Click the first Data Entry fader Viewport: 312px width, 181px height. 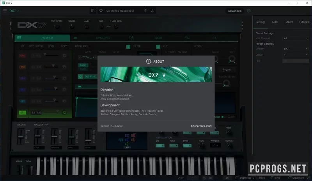[x=38, y=137]
